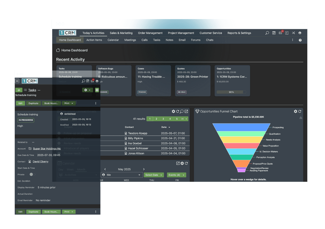Click the green back arrow beside Tasks

click(x=19, y=90)
